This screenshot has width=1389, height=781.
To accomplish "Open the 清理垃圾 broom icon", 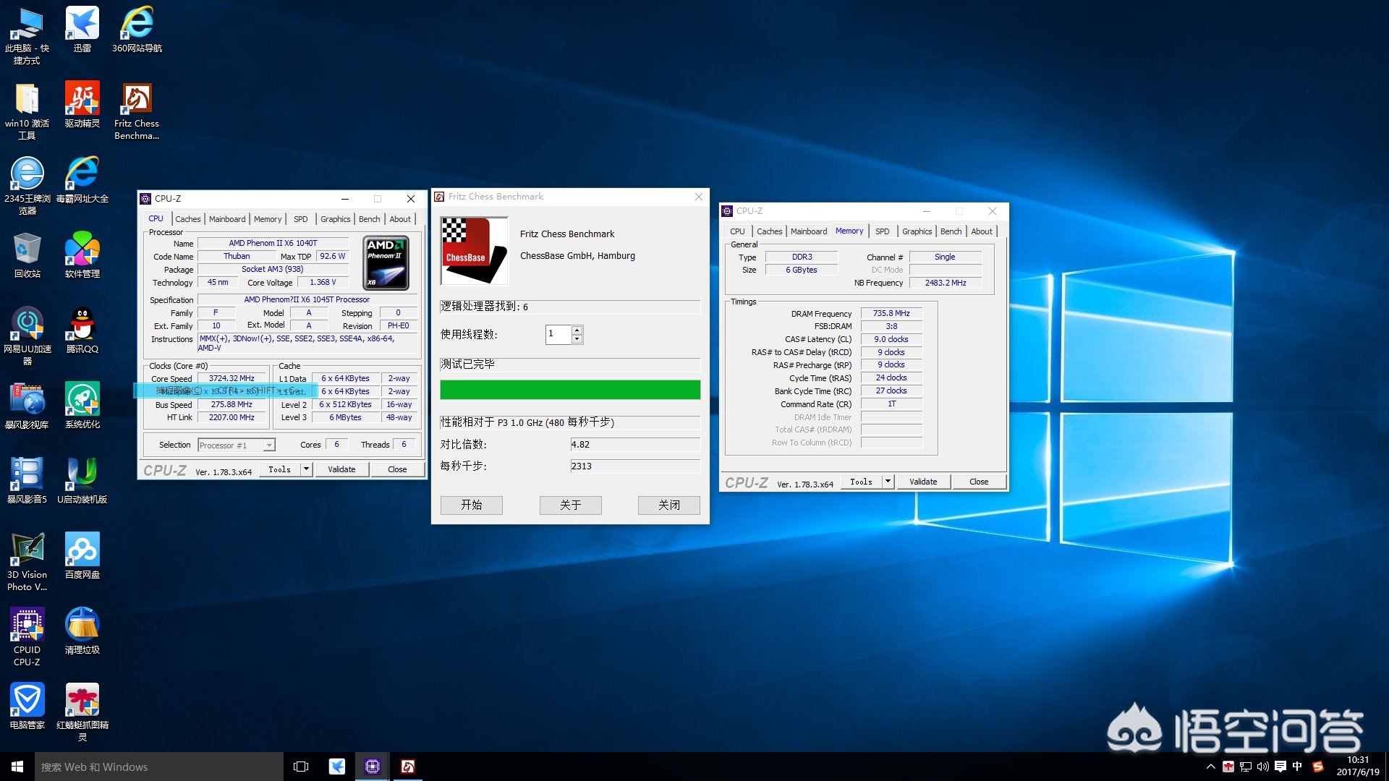I will coord(82,631).
